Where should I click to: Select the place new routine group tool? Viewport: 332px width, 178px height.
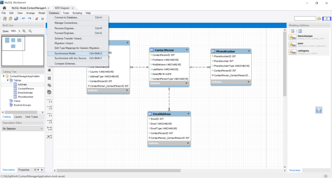(x=49, y=92)
